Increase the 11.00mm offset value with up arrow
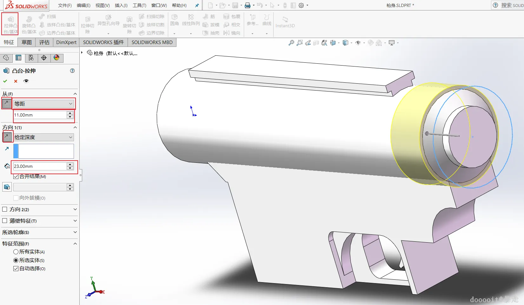The image size is (524, 305). pos(70,113)
